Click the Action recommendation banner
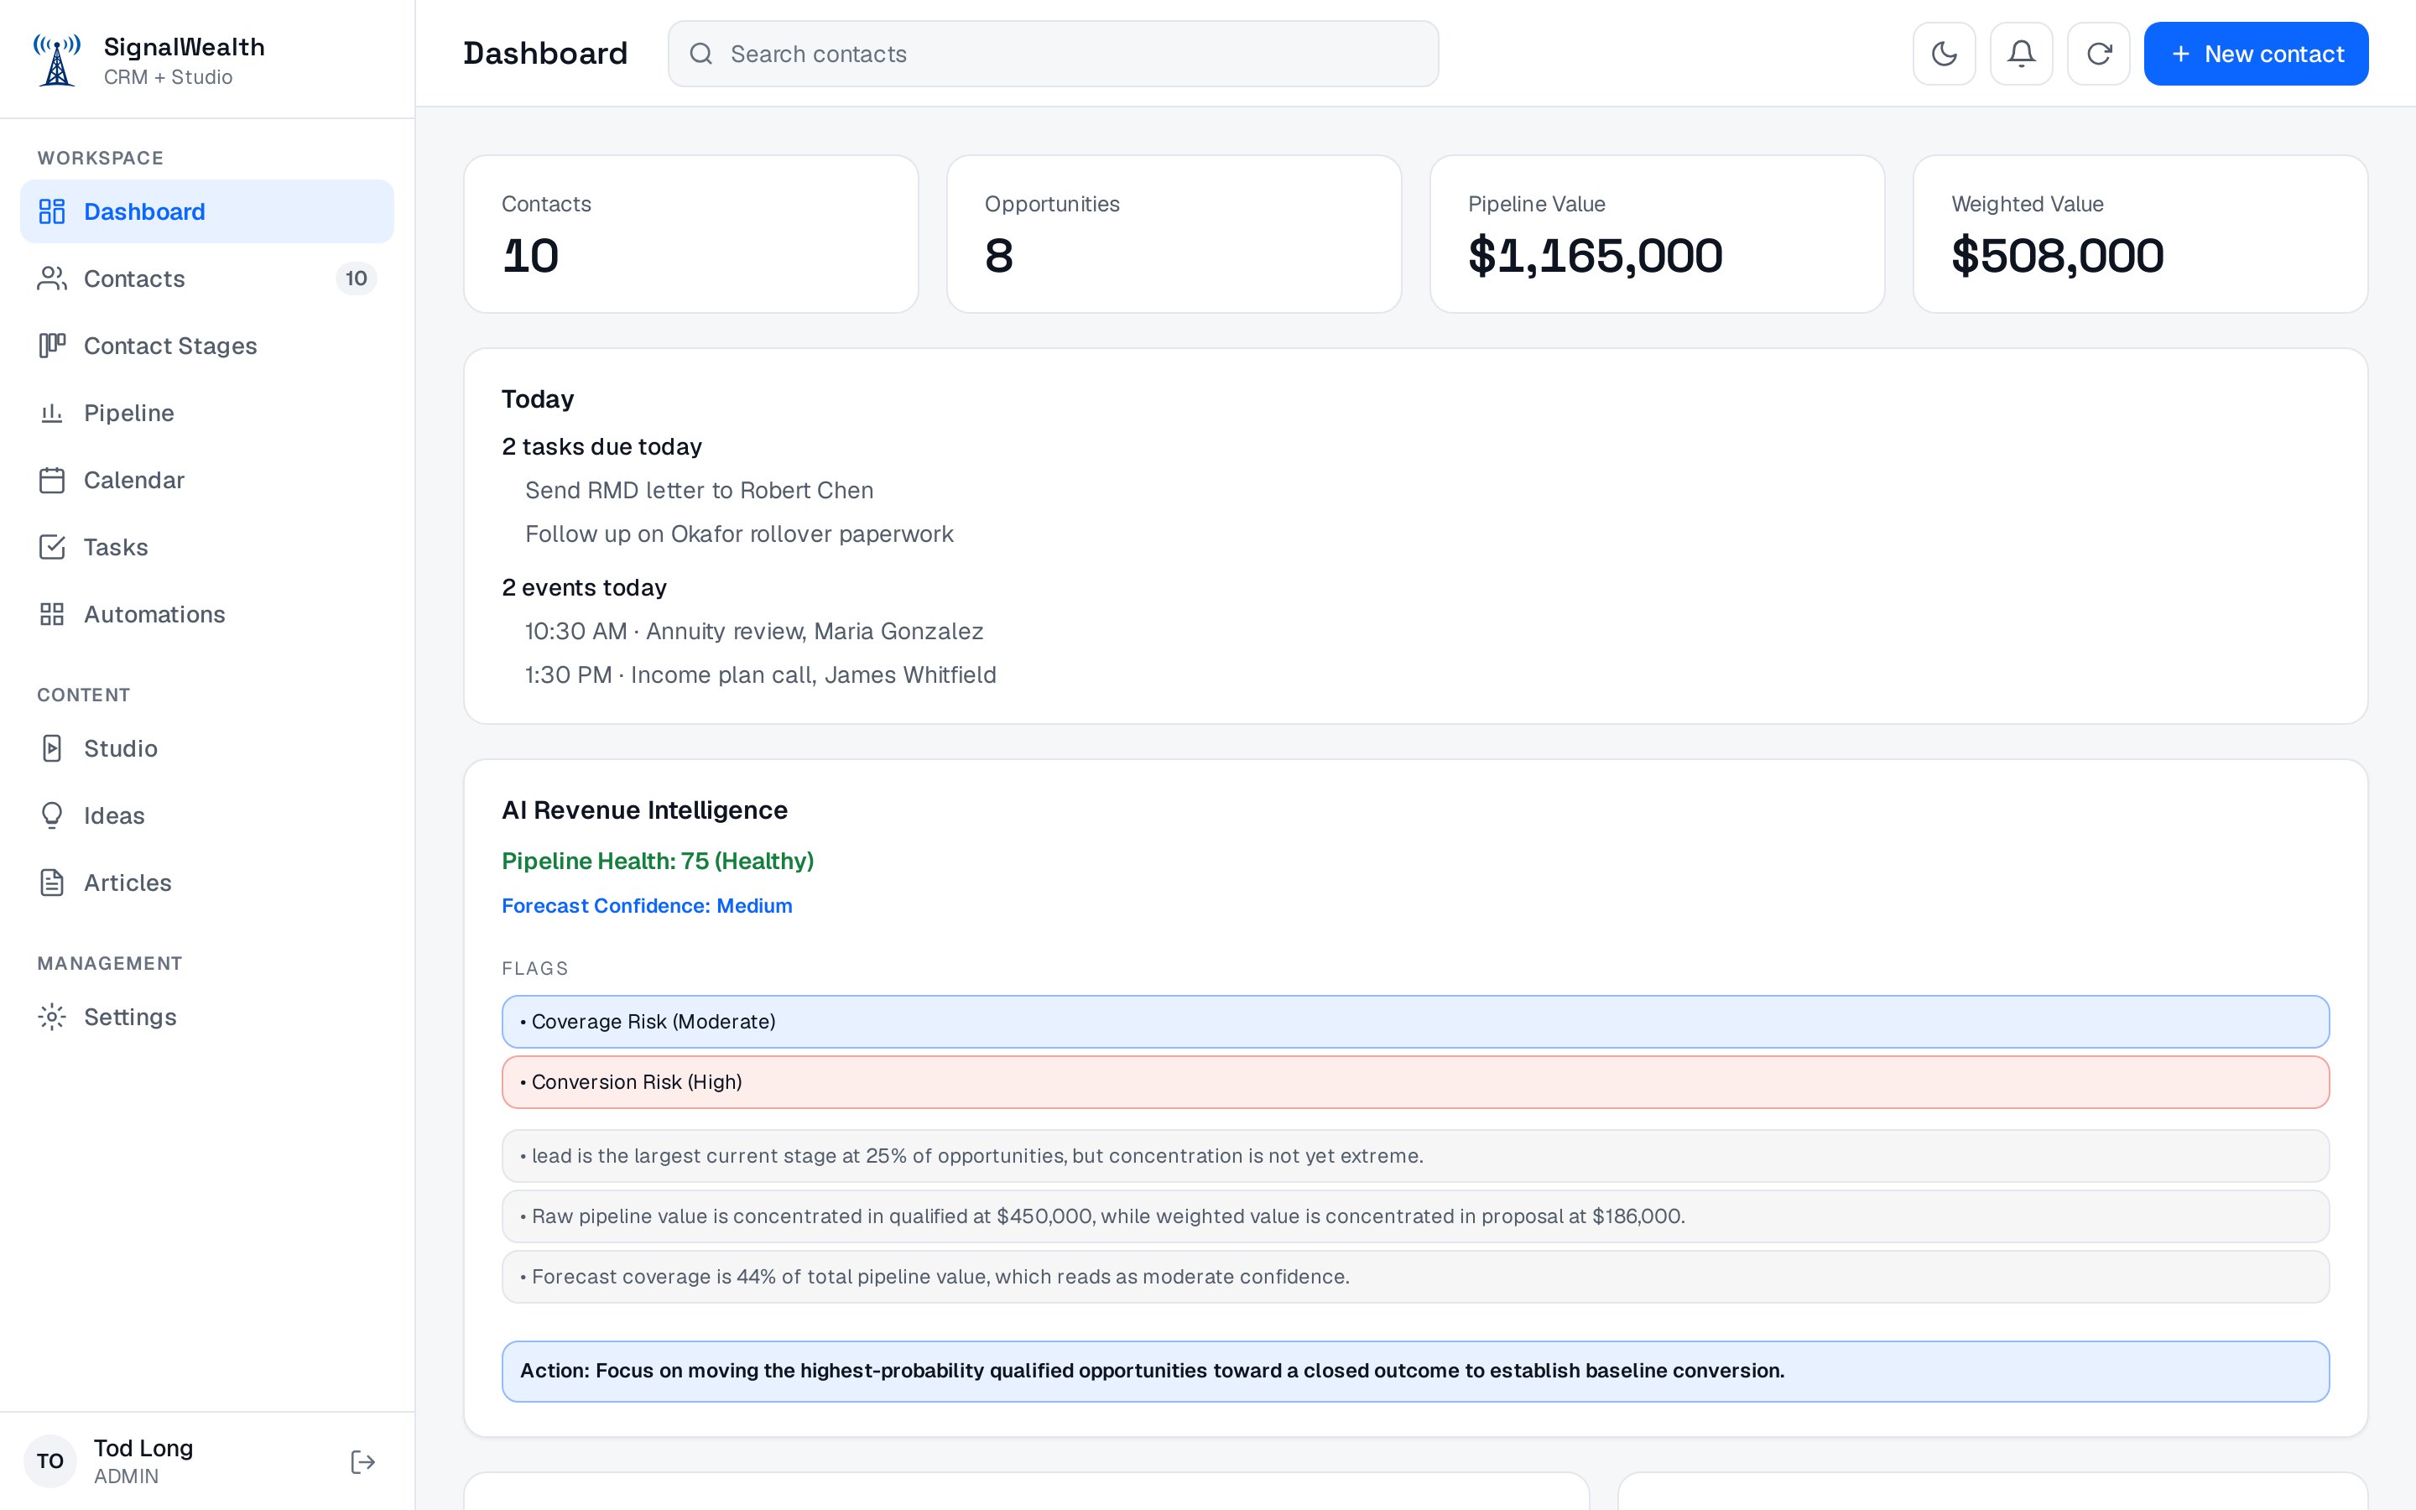2416x1510 pixels. pyautogui.click(x=1414, y=1372)
